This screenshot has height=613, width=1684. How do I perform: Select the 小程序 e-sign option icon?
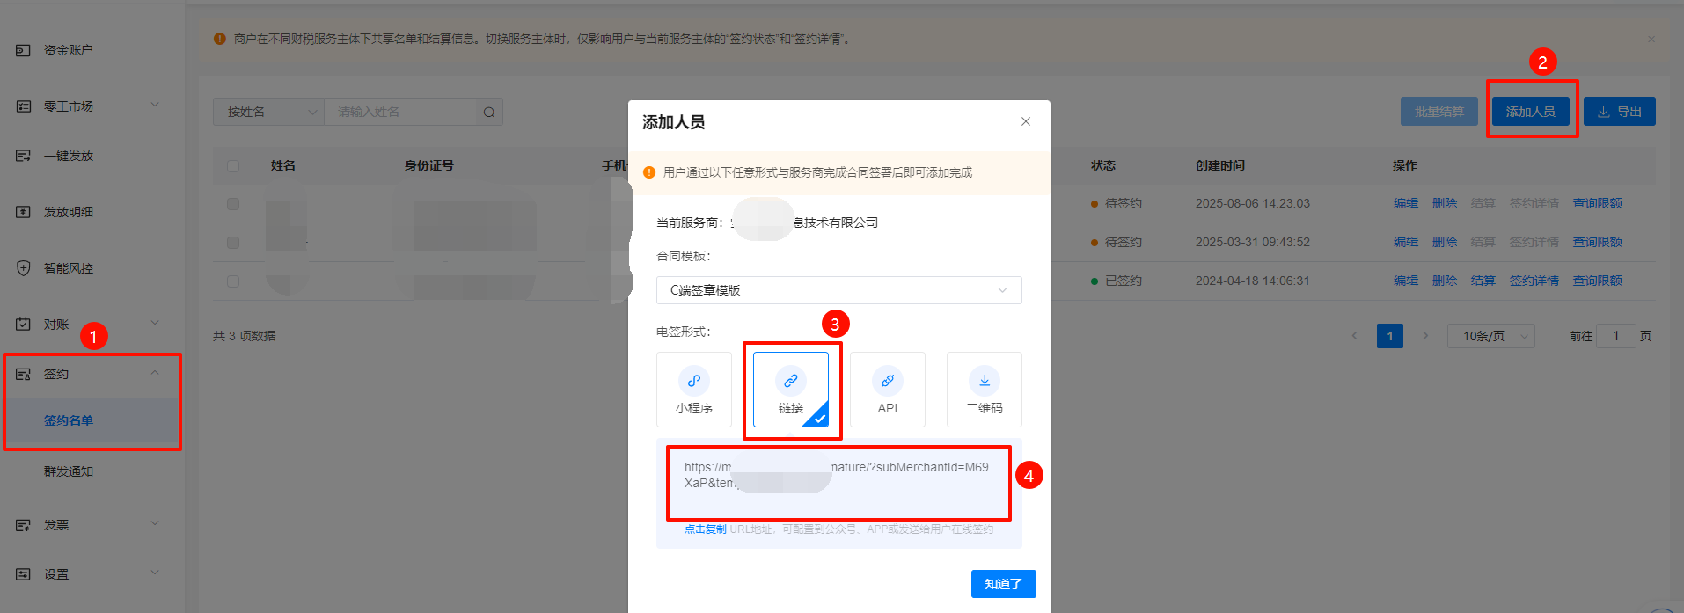(x=693, y=381)
